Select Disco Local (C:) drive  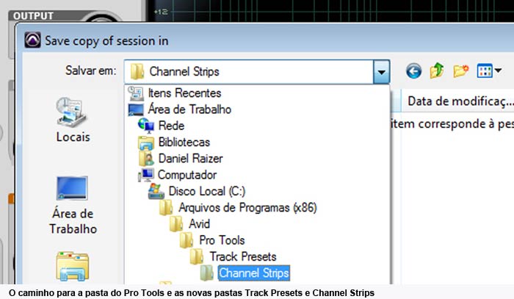point(207,191)
